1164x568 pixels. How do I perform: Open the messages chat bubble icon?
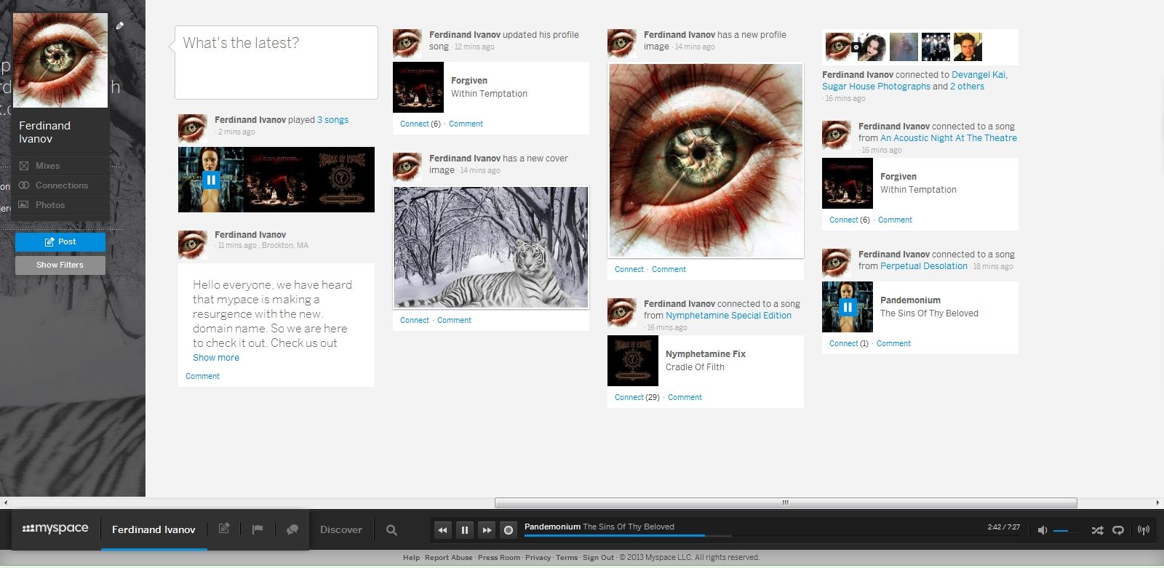[292, 529]
